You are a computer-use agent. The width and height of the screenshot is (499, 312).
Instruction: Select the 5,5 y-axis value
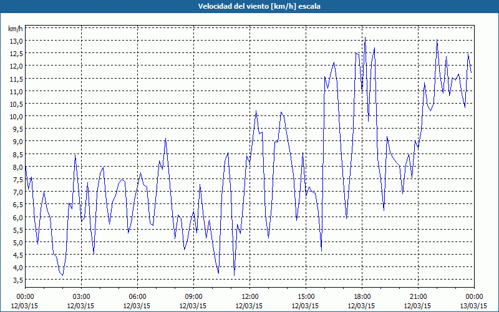pyautogui.click(x=17, y=230)
